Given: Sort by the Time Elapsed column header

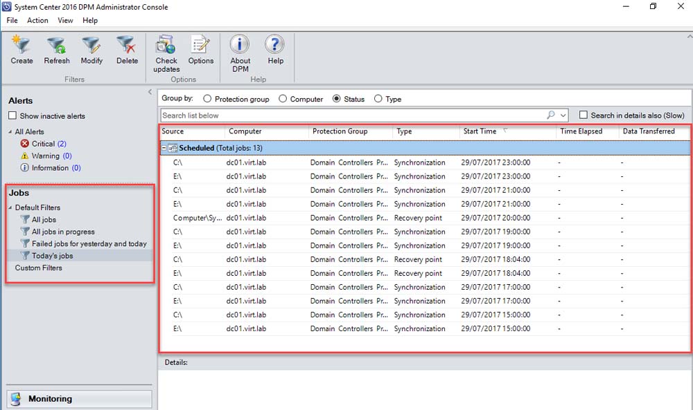Looking at the screenshot, I should [588, 131].
